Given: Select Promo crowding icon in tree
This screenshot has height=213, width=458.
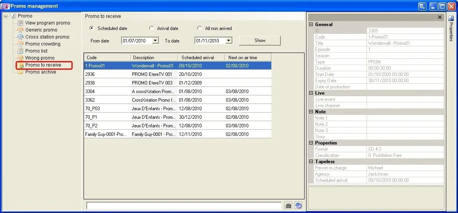Looking at the screenshot, I should 20,44.
